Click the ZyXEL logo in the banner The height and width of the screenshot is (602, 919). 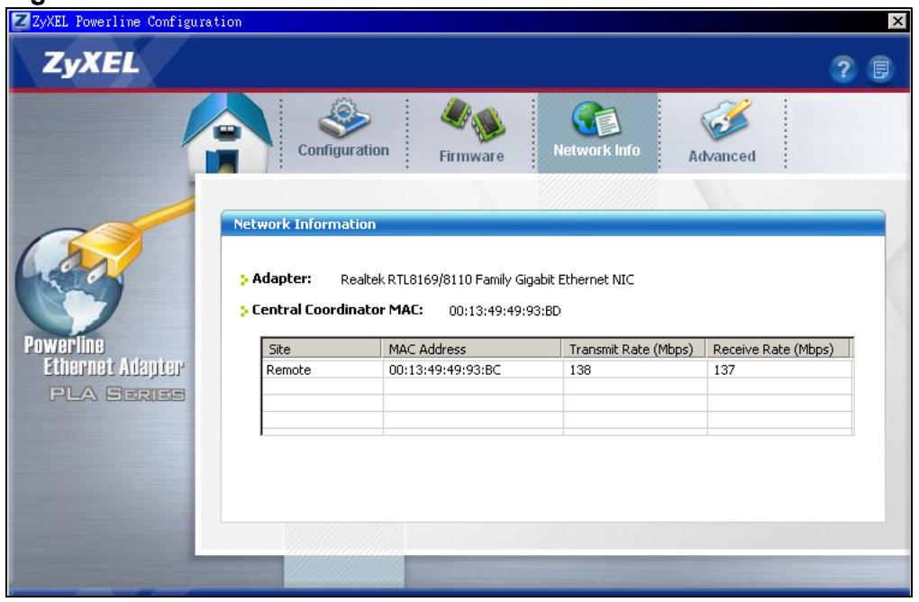tap(90, 65)
